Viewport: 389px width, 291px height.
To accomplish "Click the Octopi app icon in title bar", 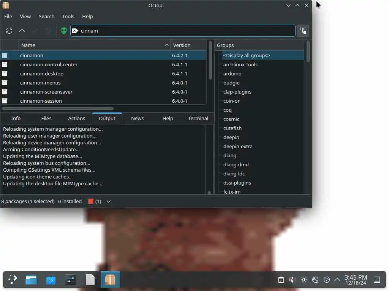I will pos(6,5).
